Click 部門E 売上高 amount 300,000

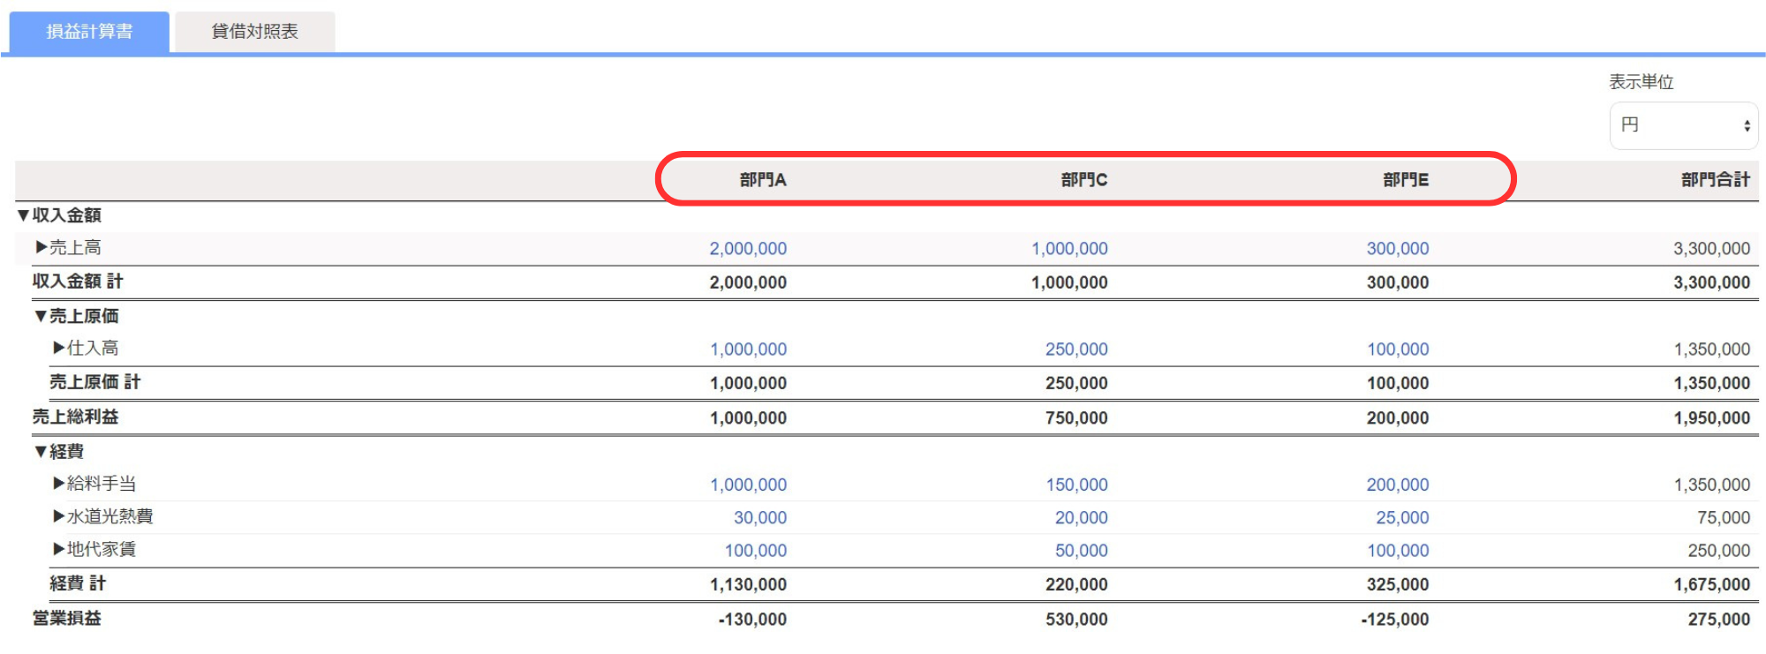[x=1397, y=249]
